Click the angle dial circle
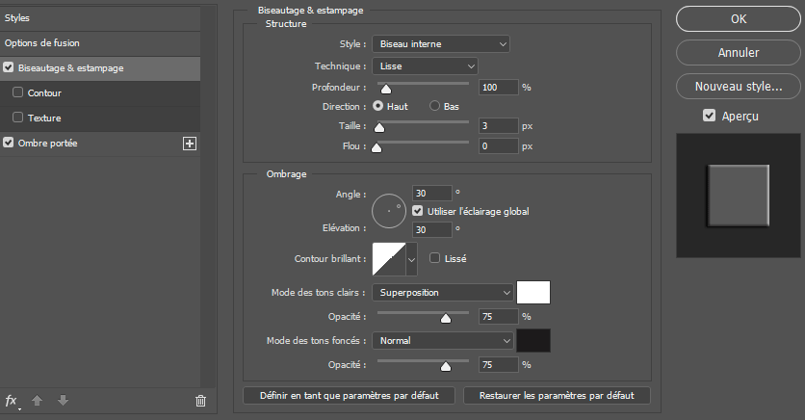The width and height of the screenshot is (805, 420). coord(391,208)
